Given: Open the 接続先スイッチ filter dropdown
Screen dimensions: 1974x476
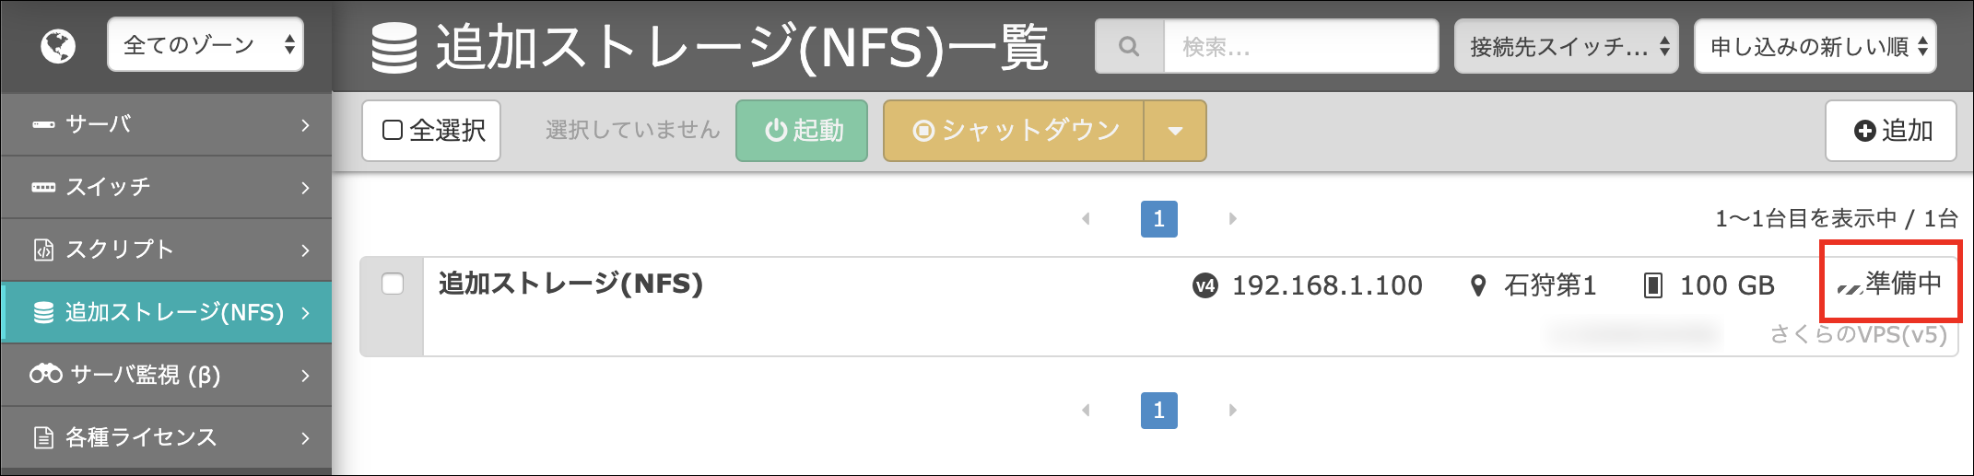Looking at the screenshot, I should point(1567,46).
